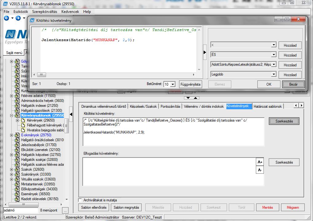Click the Kérvények (29650) document icon
The image size is (313, 221).
pyautogui.click(x=23, y=120)
